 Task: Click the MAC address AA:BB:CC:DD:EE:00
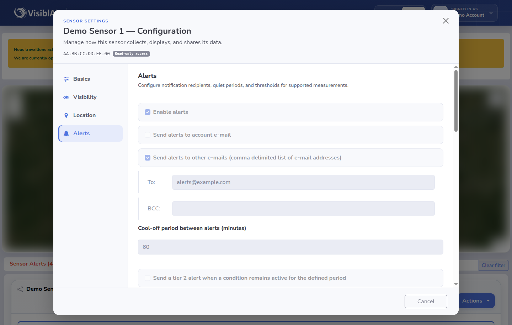coord(86,54)
